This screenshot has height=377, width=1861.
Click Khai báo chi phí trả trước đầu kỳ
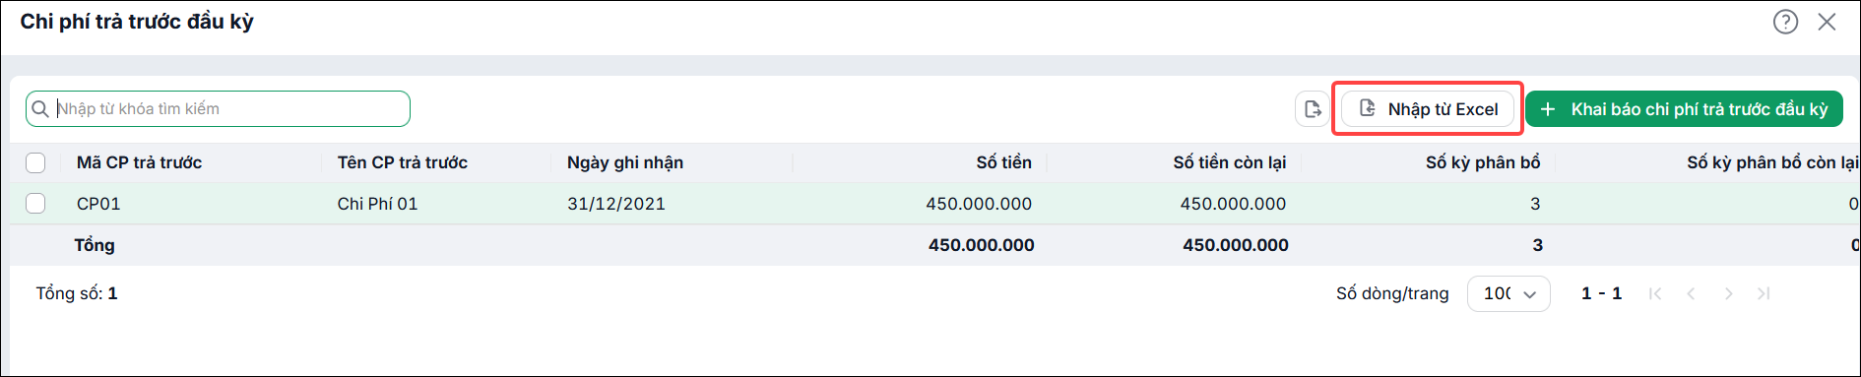coord(1684,109)
